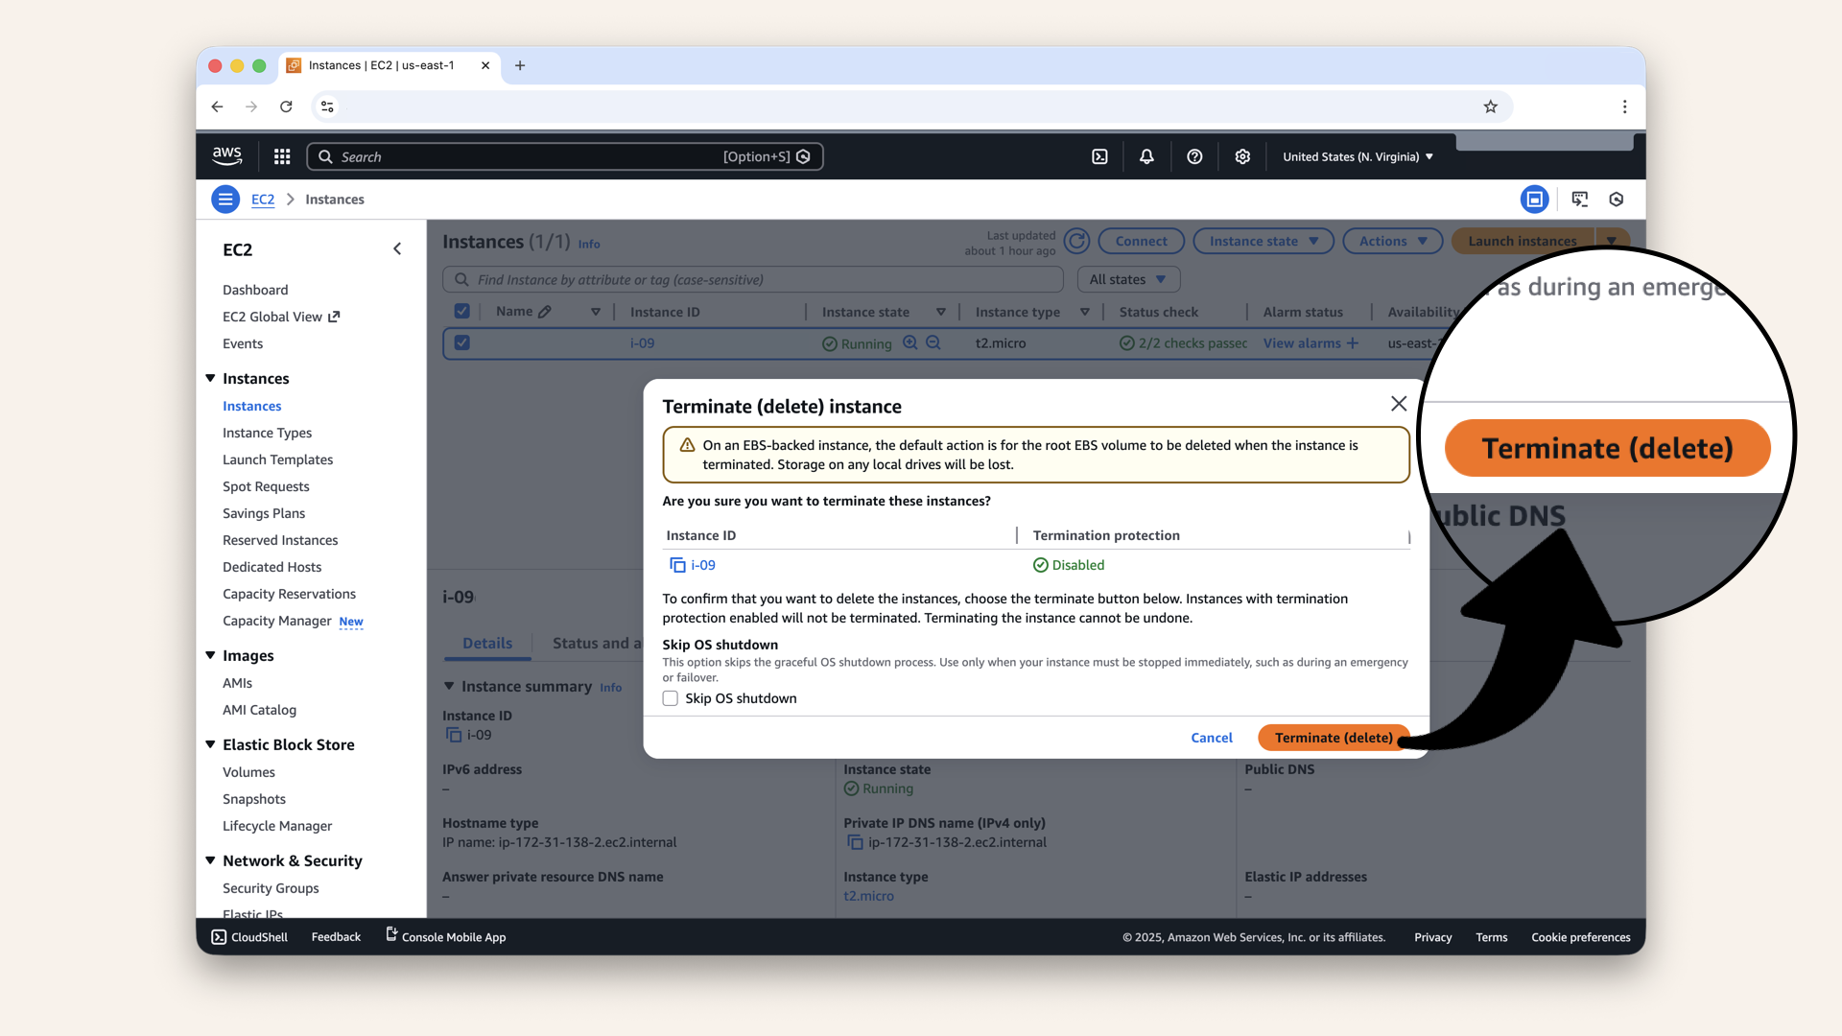Screen dimensions: 1842x1036
Task: Open the settings gear in the AWS header
Action: point(1242,156)
